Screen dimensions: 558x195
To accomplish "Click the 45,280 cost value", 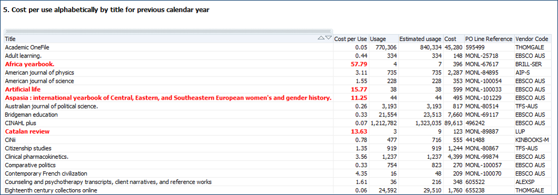I will point(454,47).
